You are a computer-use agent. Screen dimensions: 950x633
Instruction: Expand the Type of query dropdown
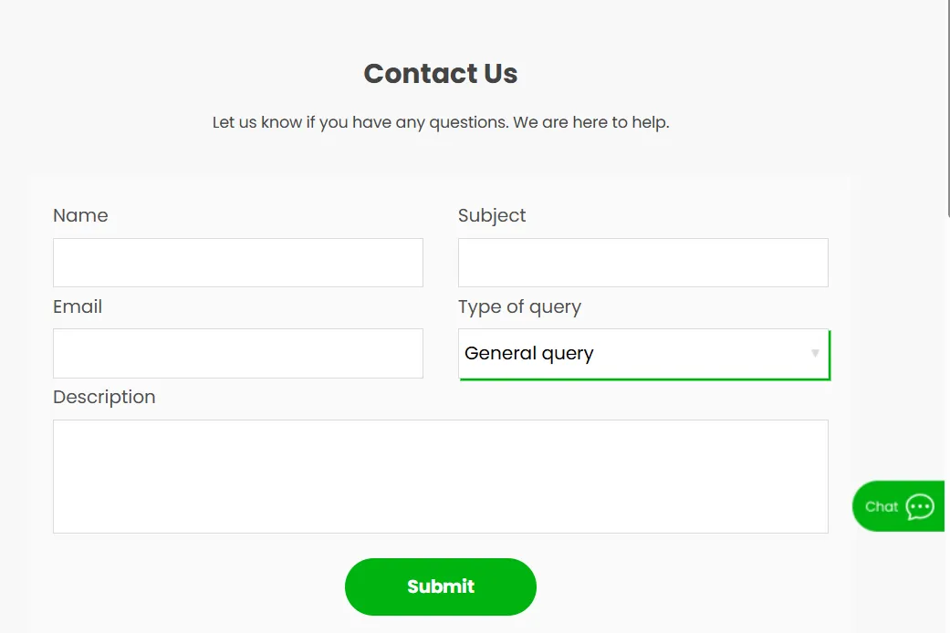coord(643,354)
